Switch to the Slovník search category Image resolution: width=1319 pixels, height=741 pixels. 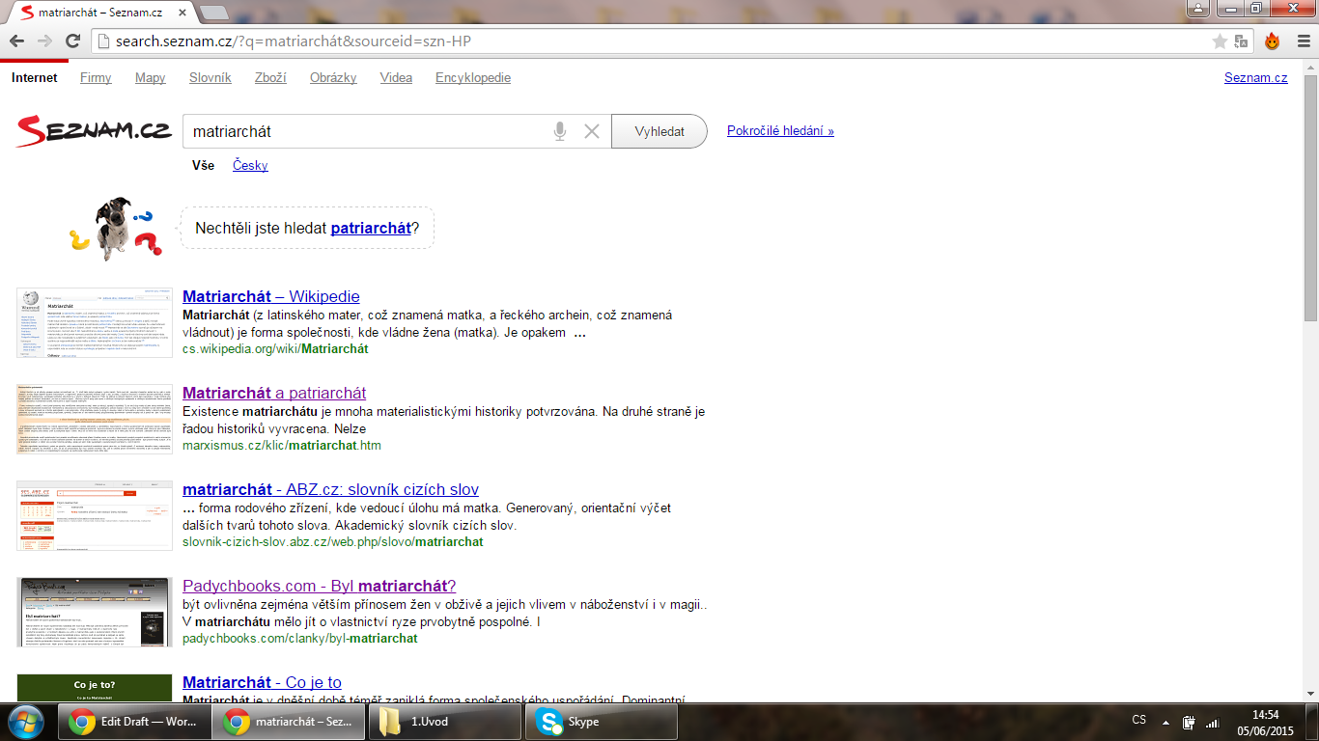click(210, 78)
